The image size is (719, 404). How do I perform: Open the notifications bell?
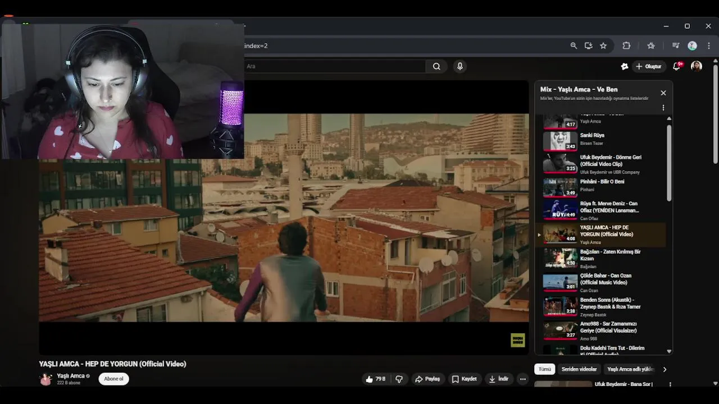point(677,66)
